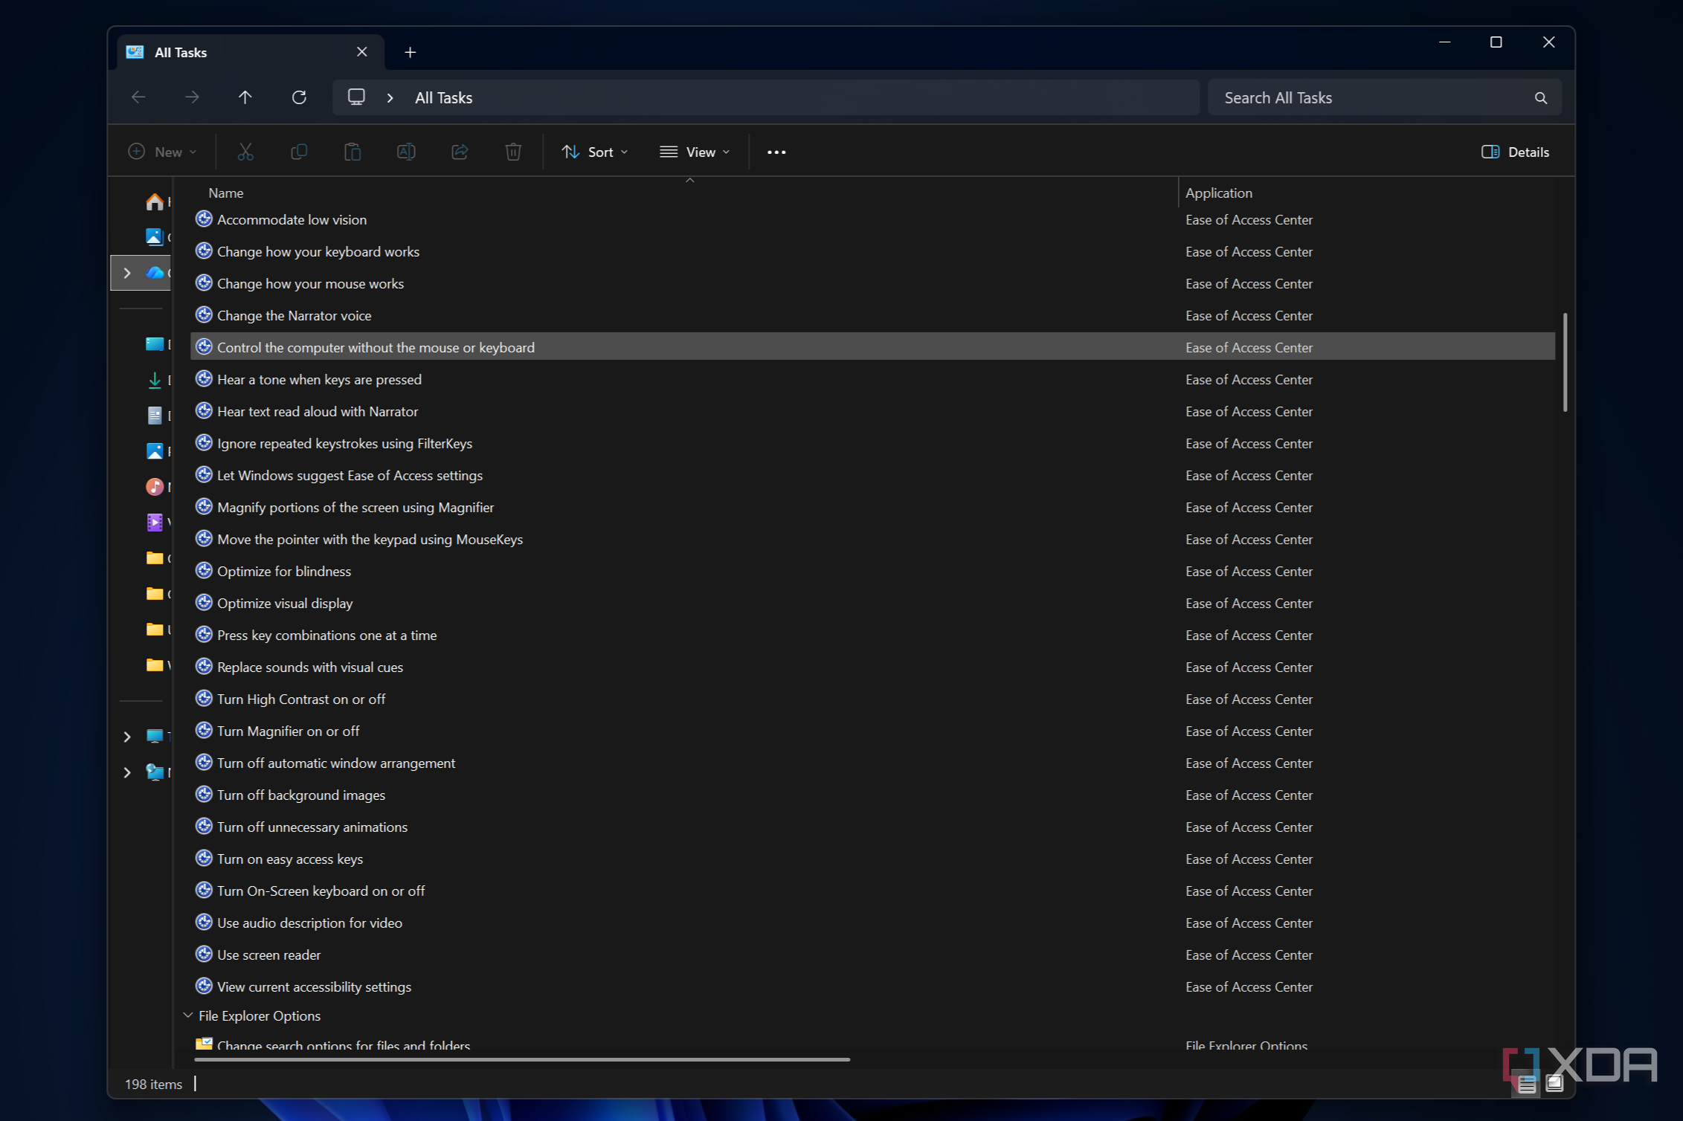Open the New dropdown menu

[x=162, y=152]
